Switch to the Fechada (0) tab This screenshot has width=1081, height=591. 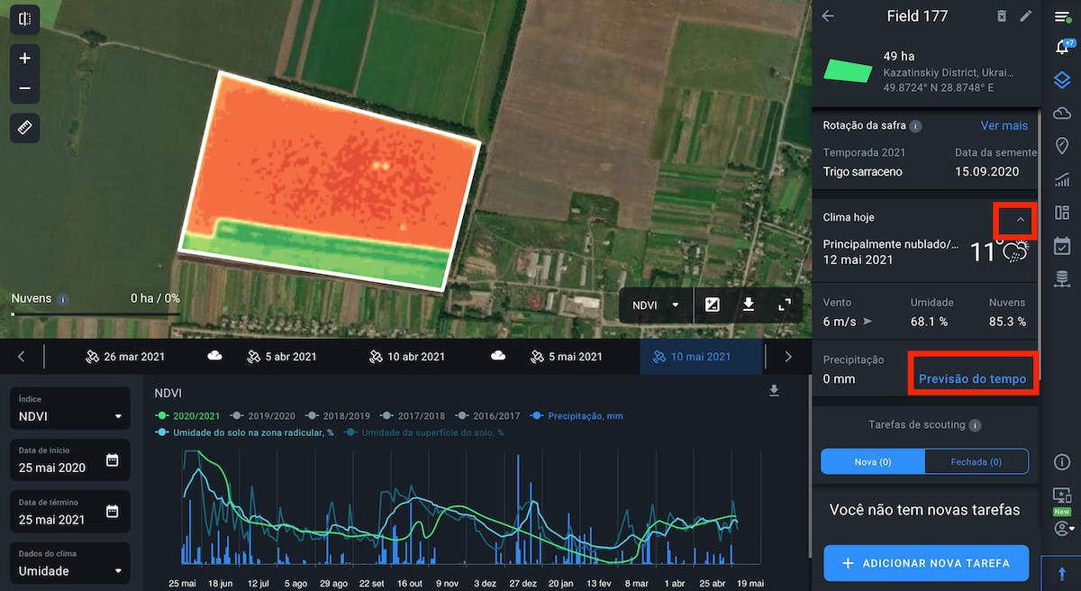(x=976, y=461)
